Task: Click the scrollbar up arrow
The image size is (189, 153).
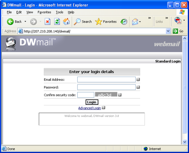Action: click(x=185, y=38)
